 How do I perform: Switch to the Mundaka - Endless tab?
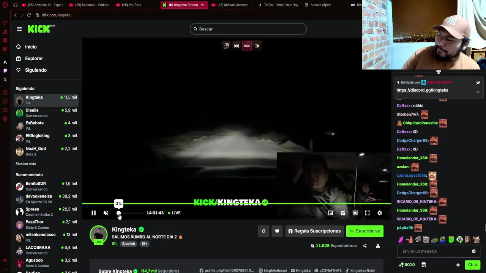click(x=89, y=5)
